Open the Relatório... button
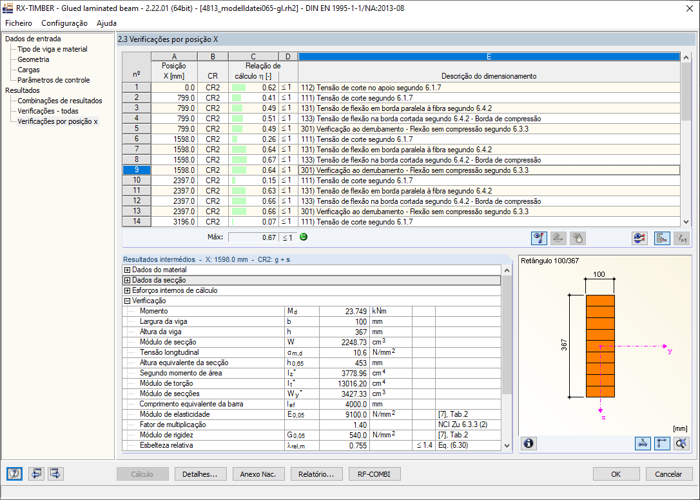Viewport: 700px width, 500px height. point(316,474)
